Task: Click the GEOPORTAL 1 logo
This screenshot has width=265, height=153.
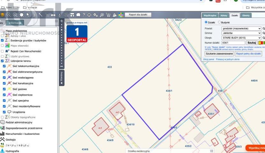Action: coord(77,33)
